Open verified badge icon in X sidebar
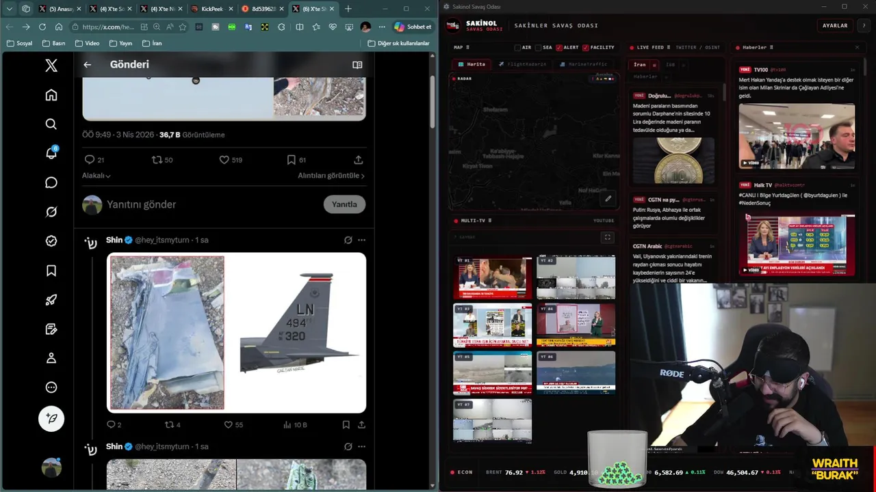The width and height of the screenshot is (876, 492). tap(51, 241)
